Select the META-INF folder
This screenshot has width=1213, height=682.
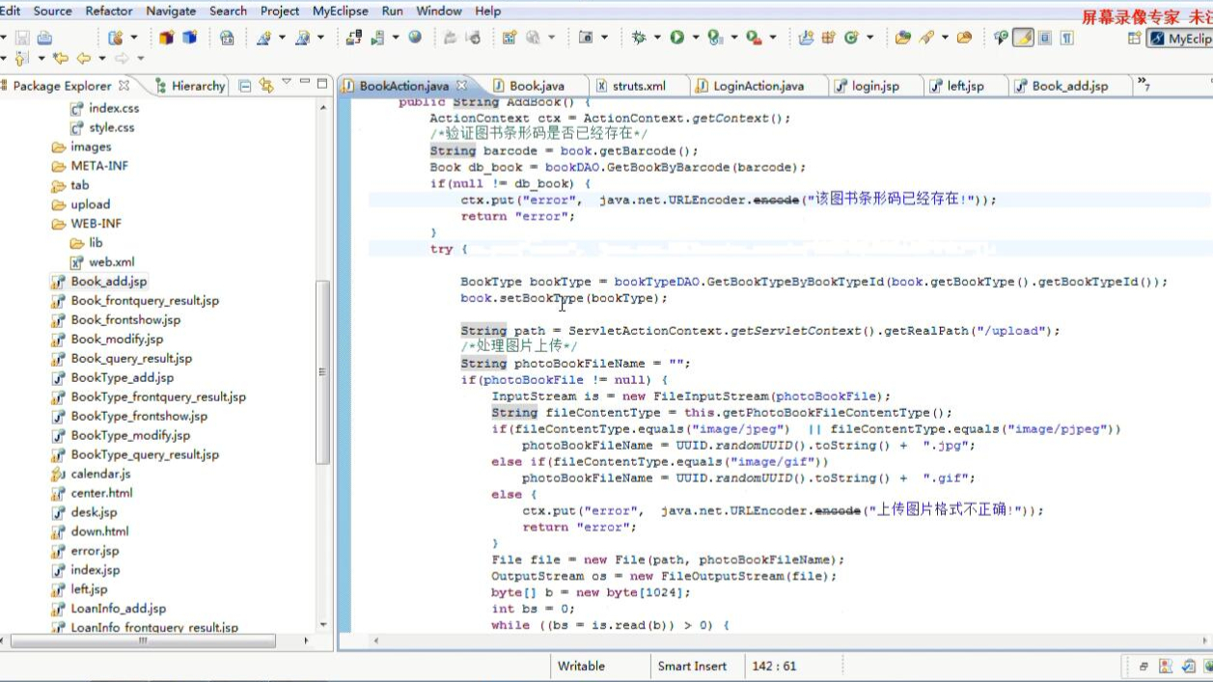click(99, 166)
